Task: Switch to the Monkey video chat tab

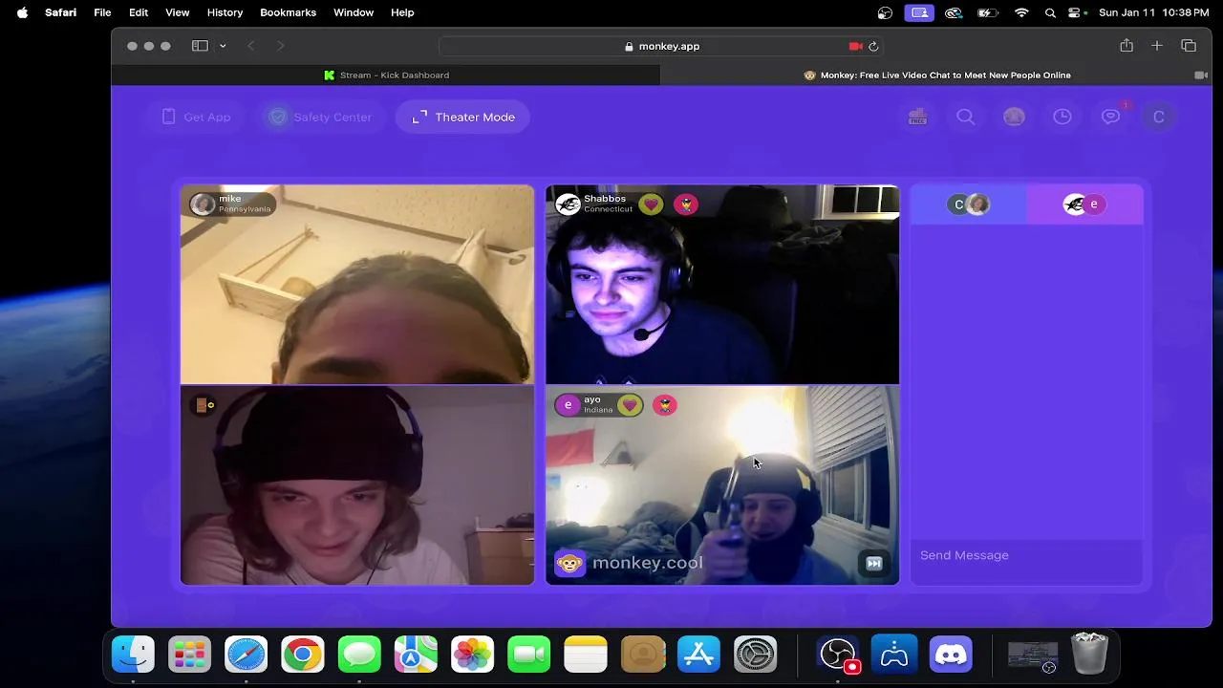Action: (936, 75)
